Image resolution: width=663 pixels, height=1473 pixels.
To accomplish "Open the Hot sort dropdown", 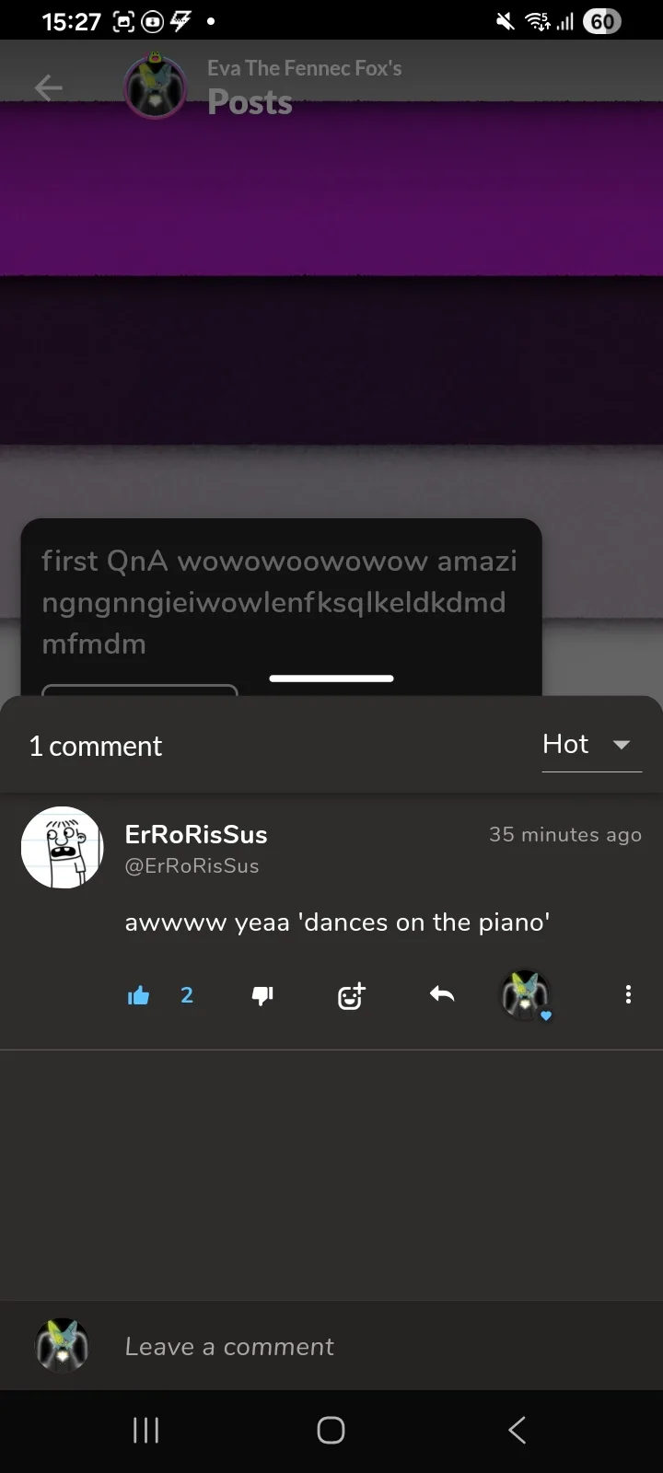I will pos(565,744).
